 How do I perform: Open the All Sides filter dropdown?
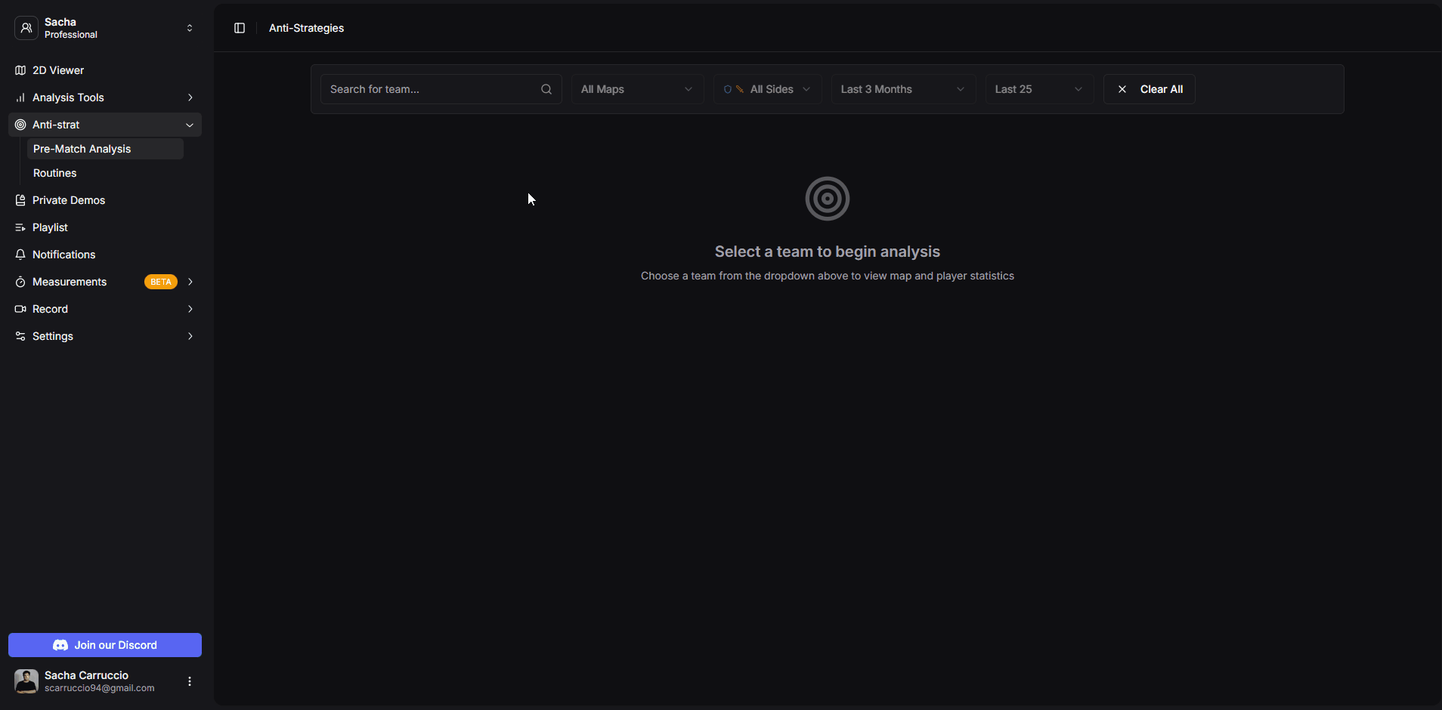point(766,89)
